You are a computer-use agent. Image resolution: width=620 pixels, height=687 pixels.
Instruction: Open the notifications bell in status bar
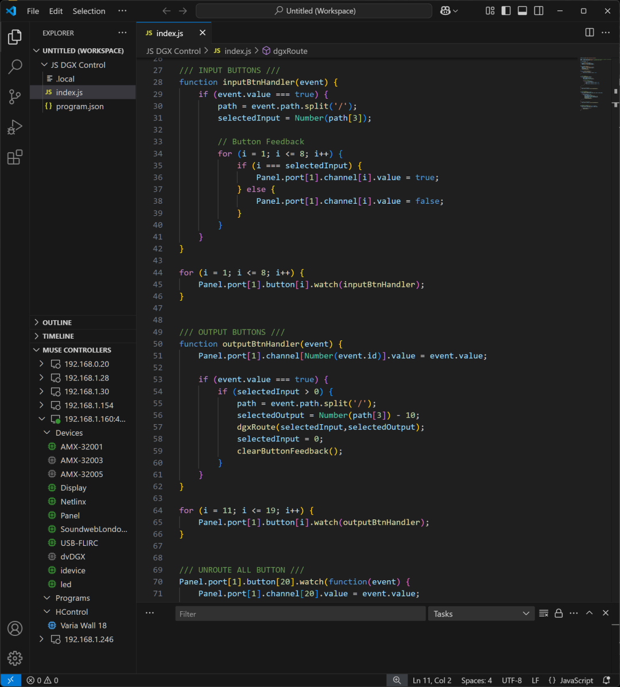pyautogui.click(x=606, y=681)
